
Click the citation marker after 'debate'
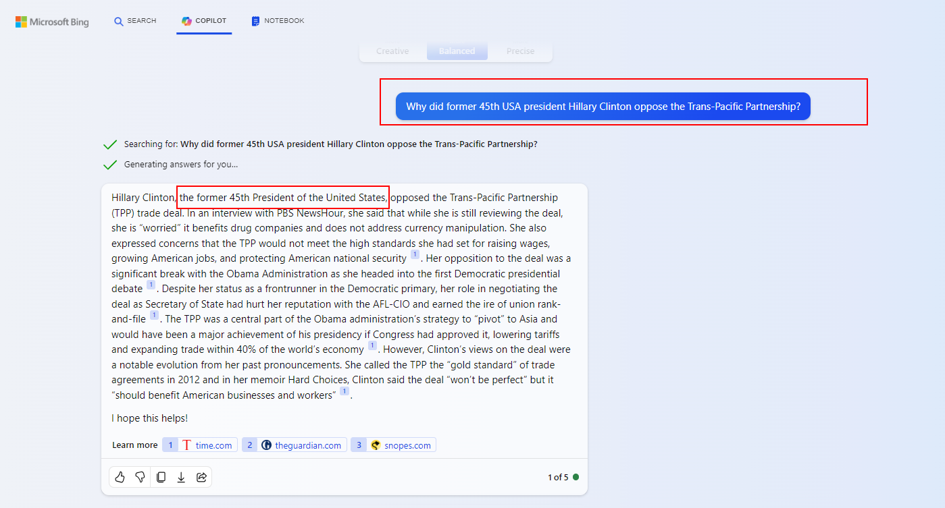[x=151, y=285]
